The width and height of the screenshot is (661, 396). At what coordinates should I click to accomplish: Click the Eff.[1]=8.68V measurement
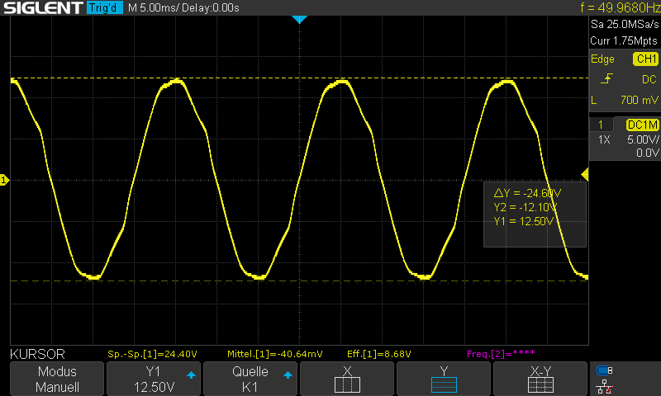pyautogui.click(x=379, y=354)
